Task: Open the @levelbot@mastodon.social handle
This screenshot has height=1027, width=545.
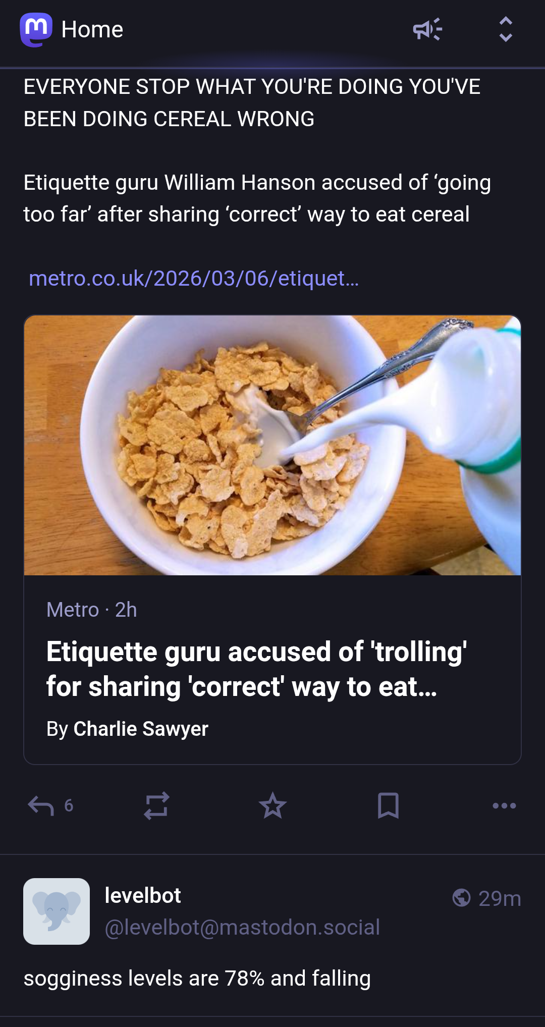Action: pyautogui.click(x=242, y=927)
